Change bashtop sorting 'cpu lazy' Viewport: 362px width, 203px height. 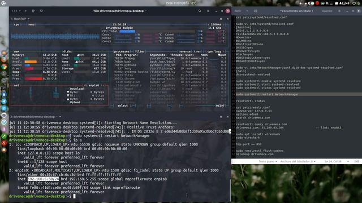(x=214, y=51)
